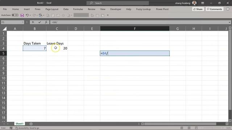Expand the Name Box dropdown
Viewport: 232px width, 130px height.
pos(22,22)
